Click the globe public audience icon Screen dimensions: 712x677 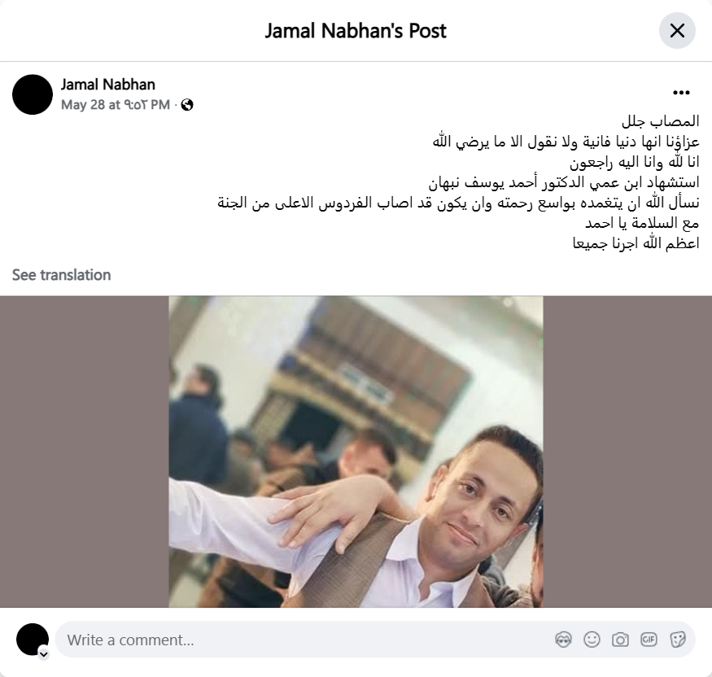point(187,105)
